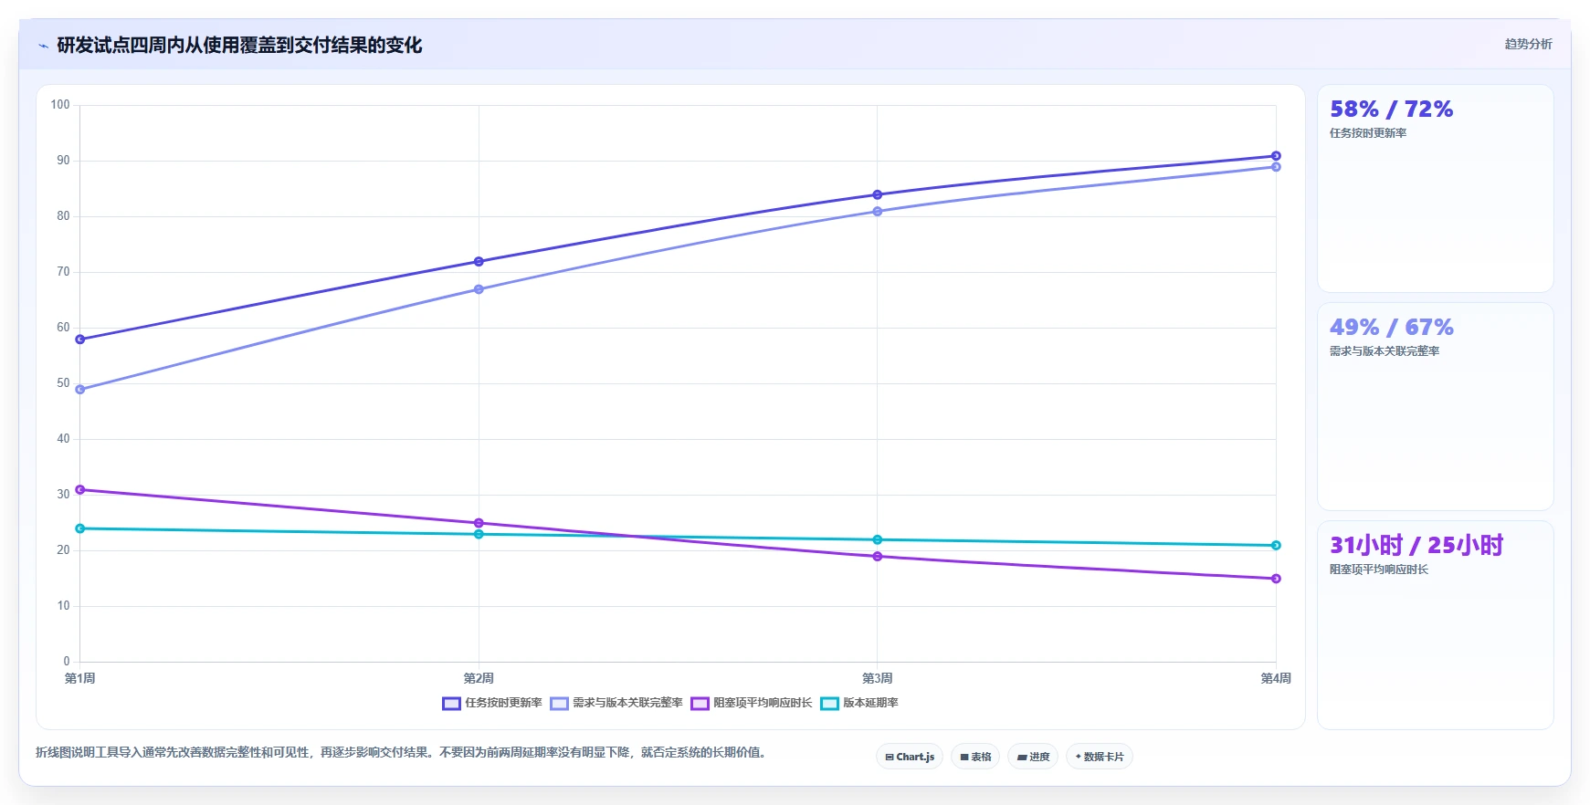1590x805 pixels.
Task: Click 需求与版本关联完整率 point at 第2周
Action: 479,289
